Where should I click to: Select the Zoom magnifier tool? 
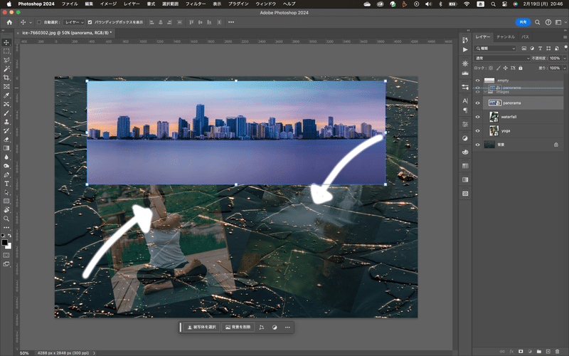point(6,219)
